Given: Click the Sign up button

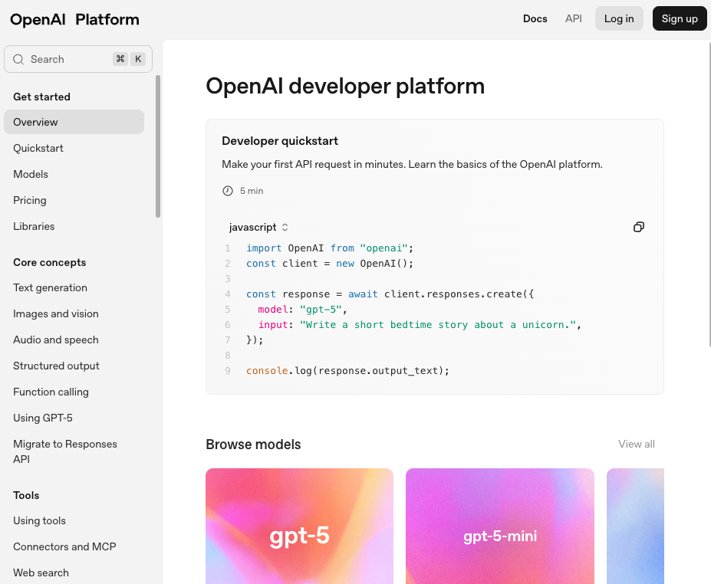Looking at the screenshot, I should click(680, 18).
